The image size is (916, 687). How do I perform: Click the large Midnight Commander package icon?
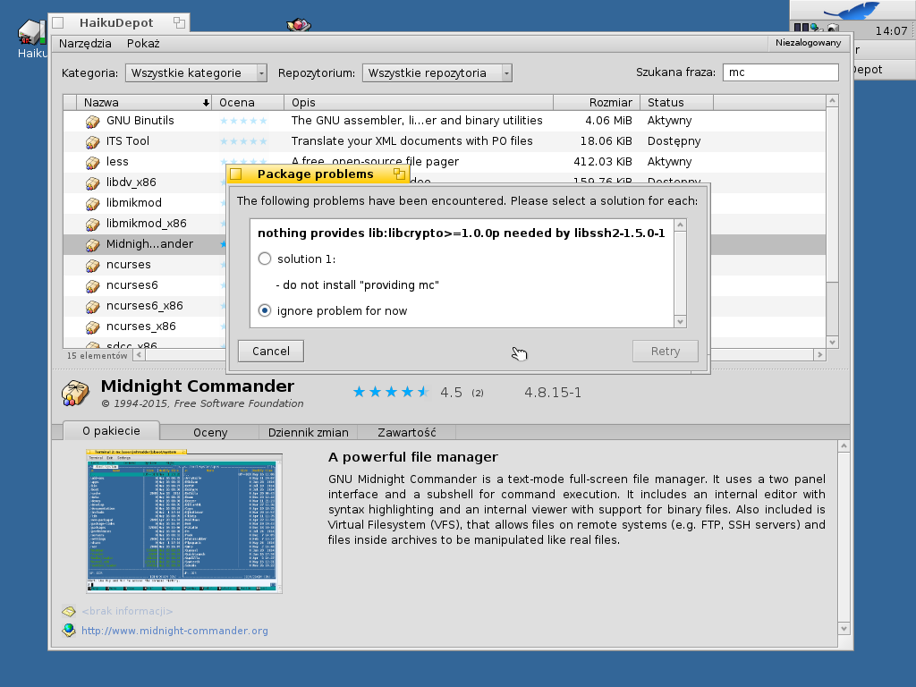(x=75, y=394)
